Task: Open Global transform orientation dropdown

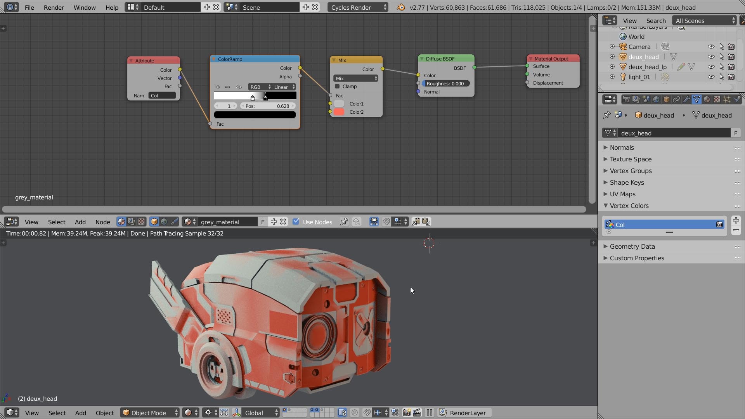Action: [x=261, y=413]
